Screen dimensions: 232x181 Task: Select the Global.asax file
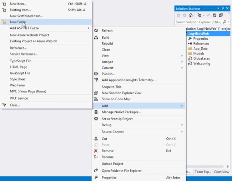click(x=201, y=58)
